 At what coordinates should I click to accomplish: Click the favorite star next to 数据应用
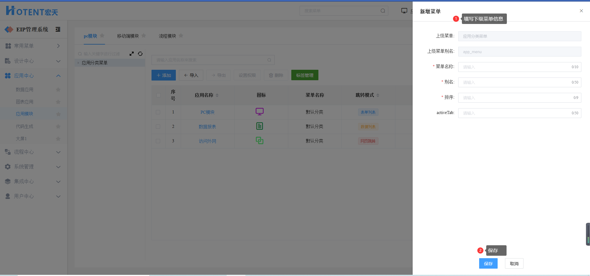pos(58,90)
